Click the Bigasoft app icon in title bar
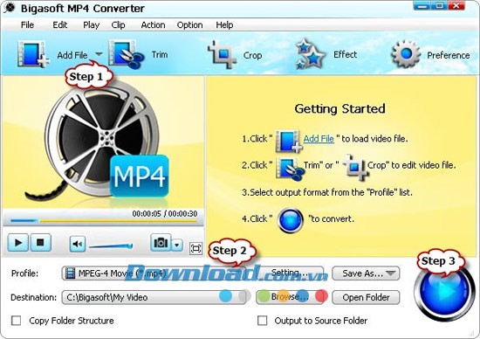The width and height of the screenshot is (480, 339). [x=10, y=8]
